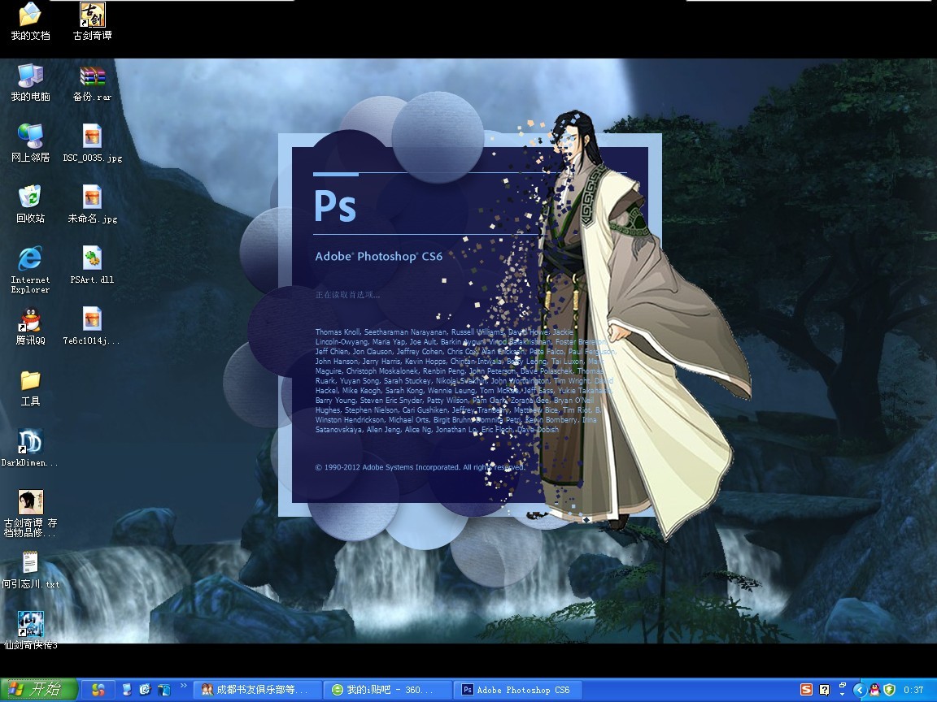Click the blue quick launch icon beside chevron
This screenshot has height=702, width=937.
point(163,690)
